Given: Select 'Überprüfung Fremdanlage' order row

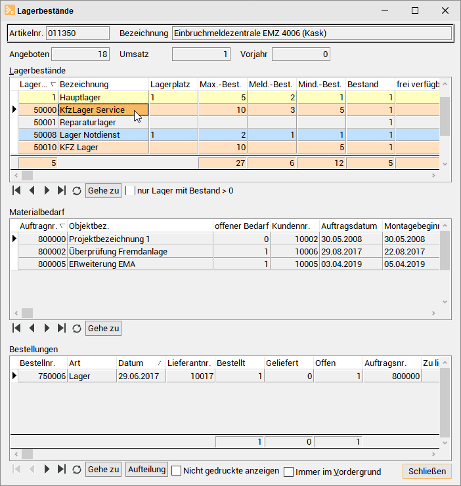Looking at the screenshot, I should [229, 251].
